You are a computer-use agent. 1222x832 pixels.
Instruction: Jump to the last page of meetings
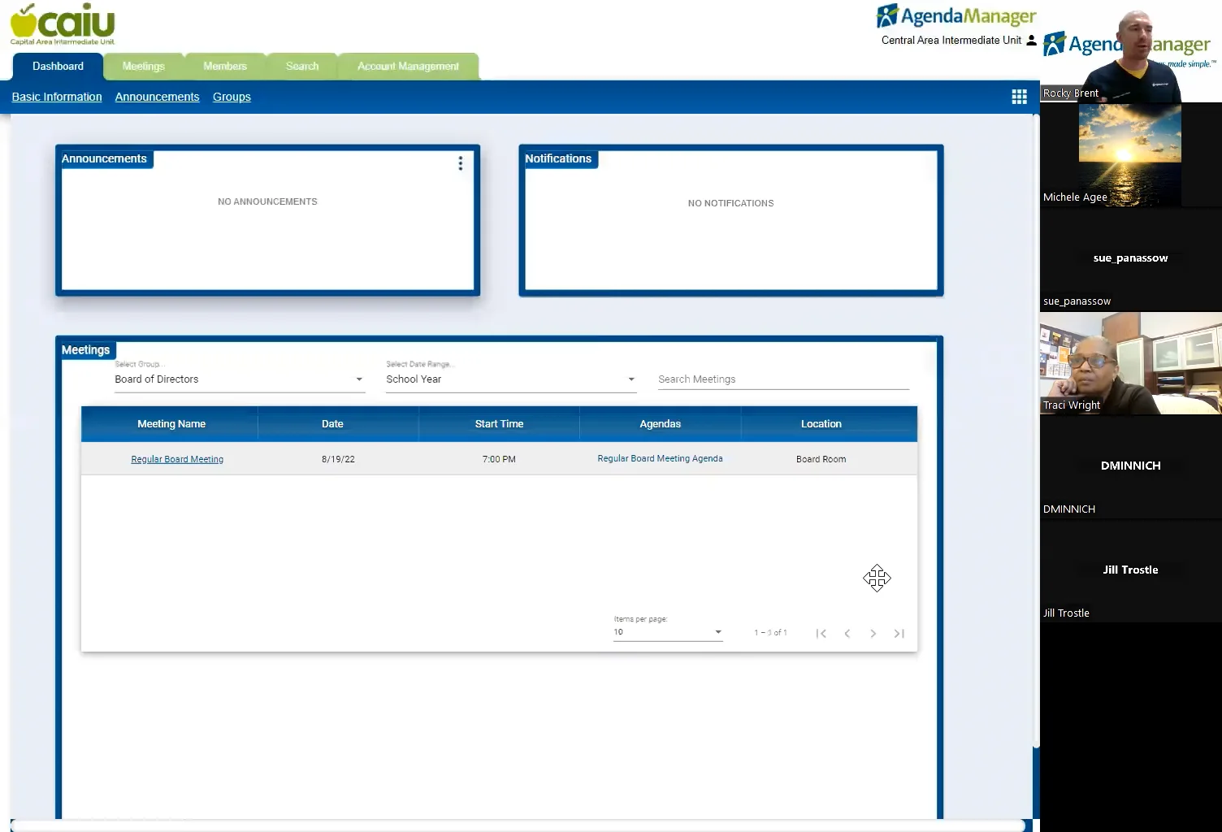pos(899,634)
